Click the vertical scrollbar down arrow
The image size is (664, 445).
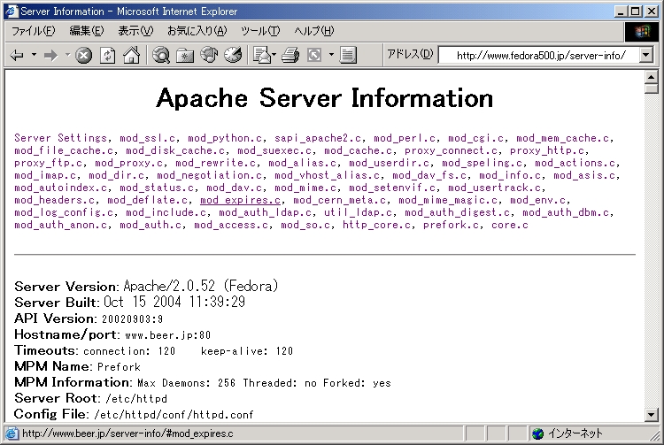[651, 415]
